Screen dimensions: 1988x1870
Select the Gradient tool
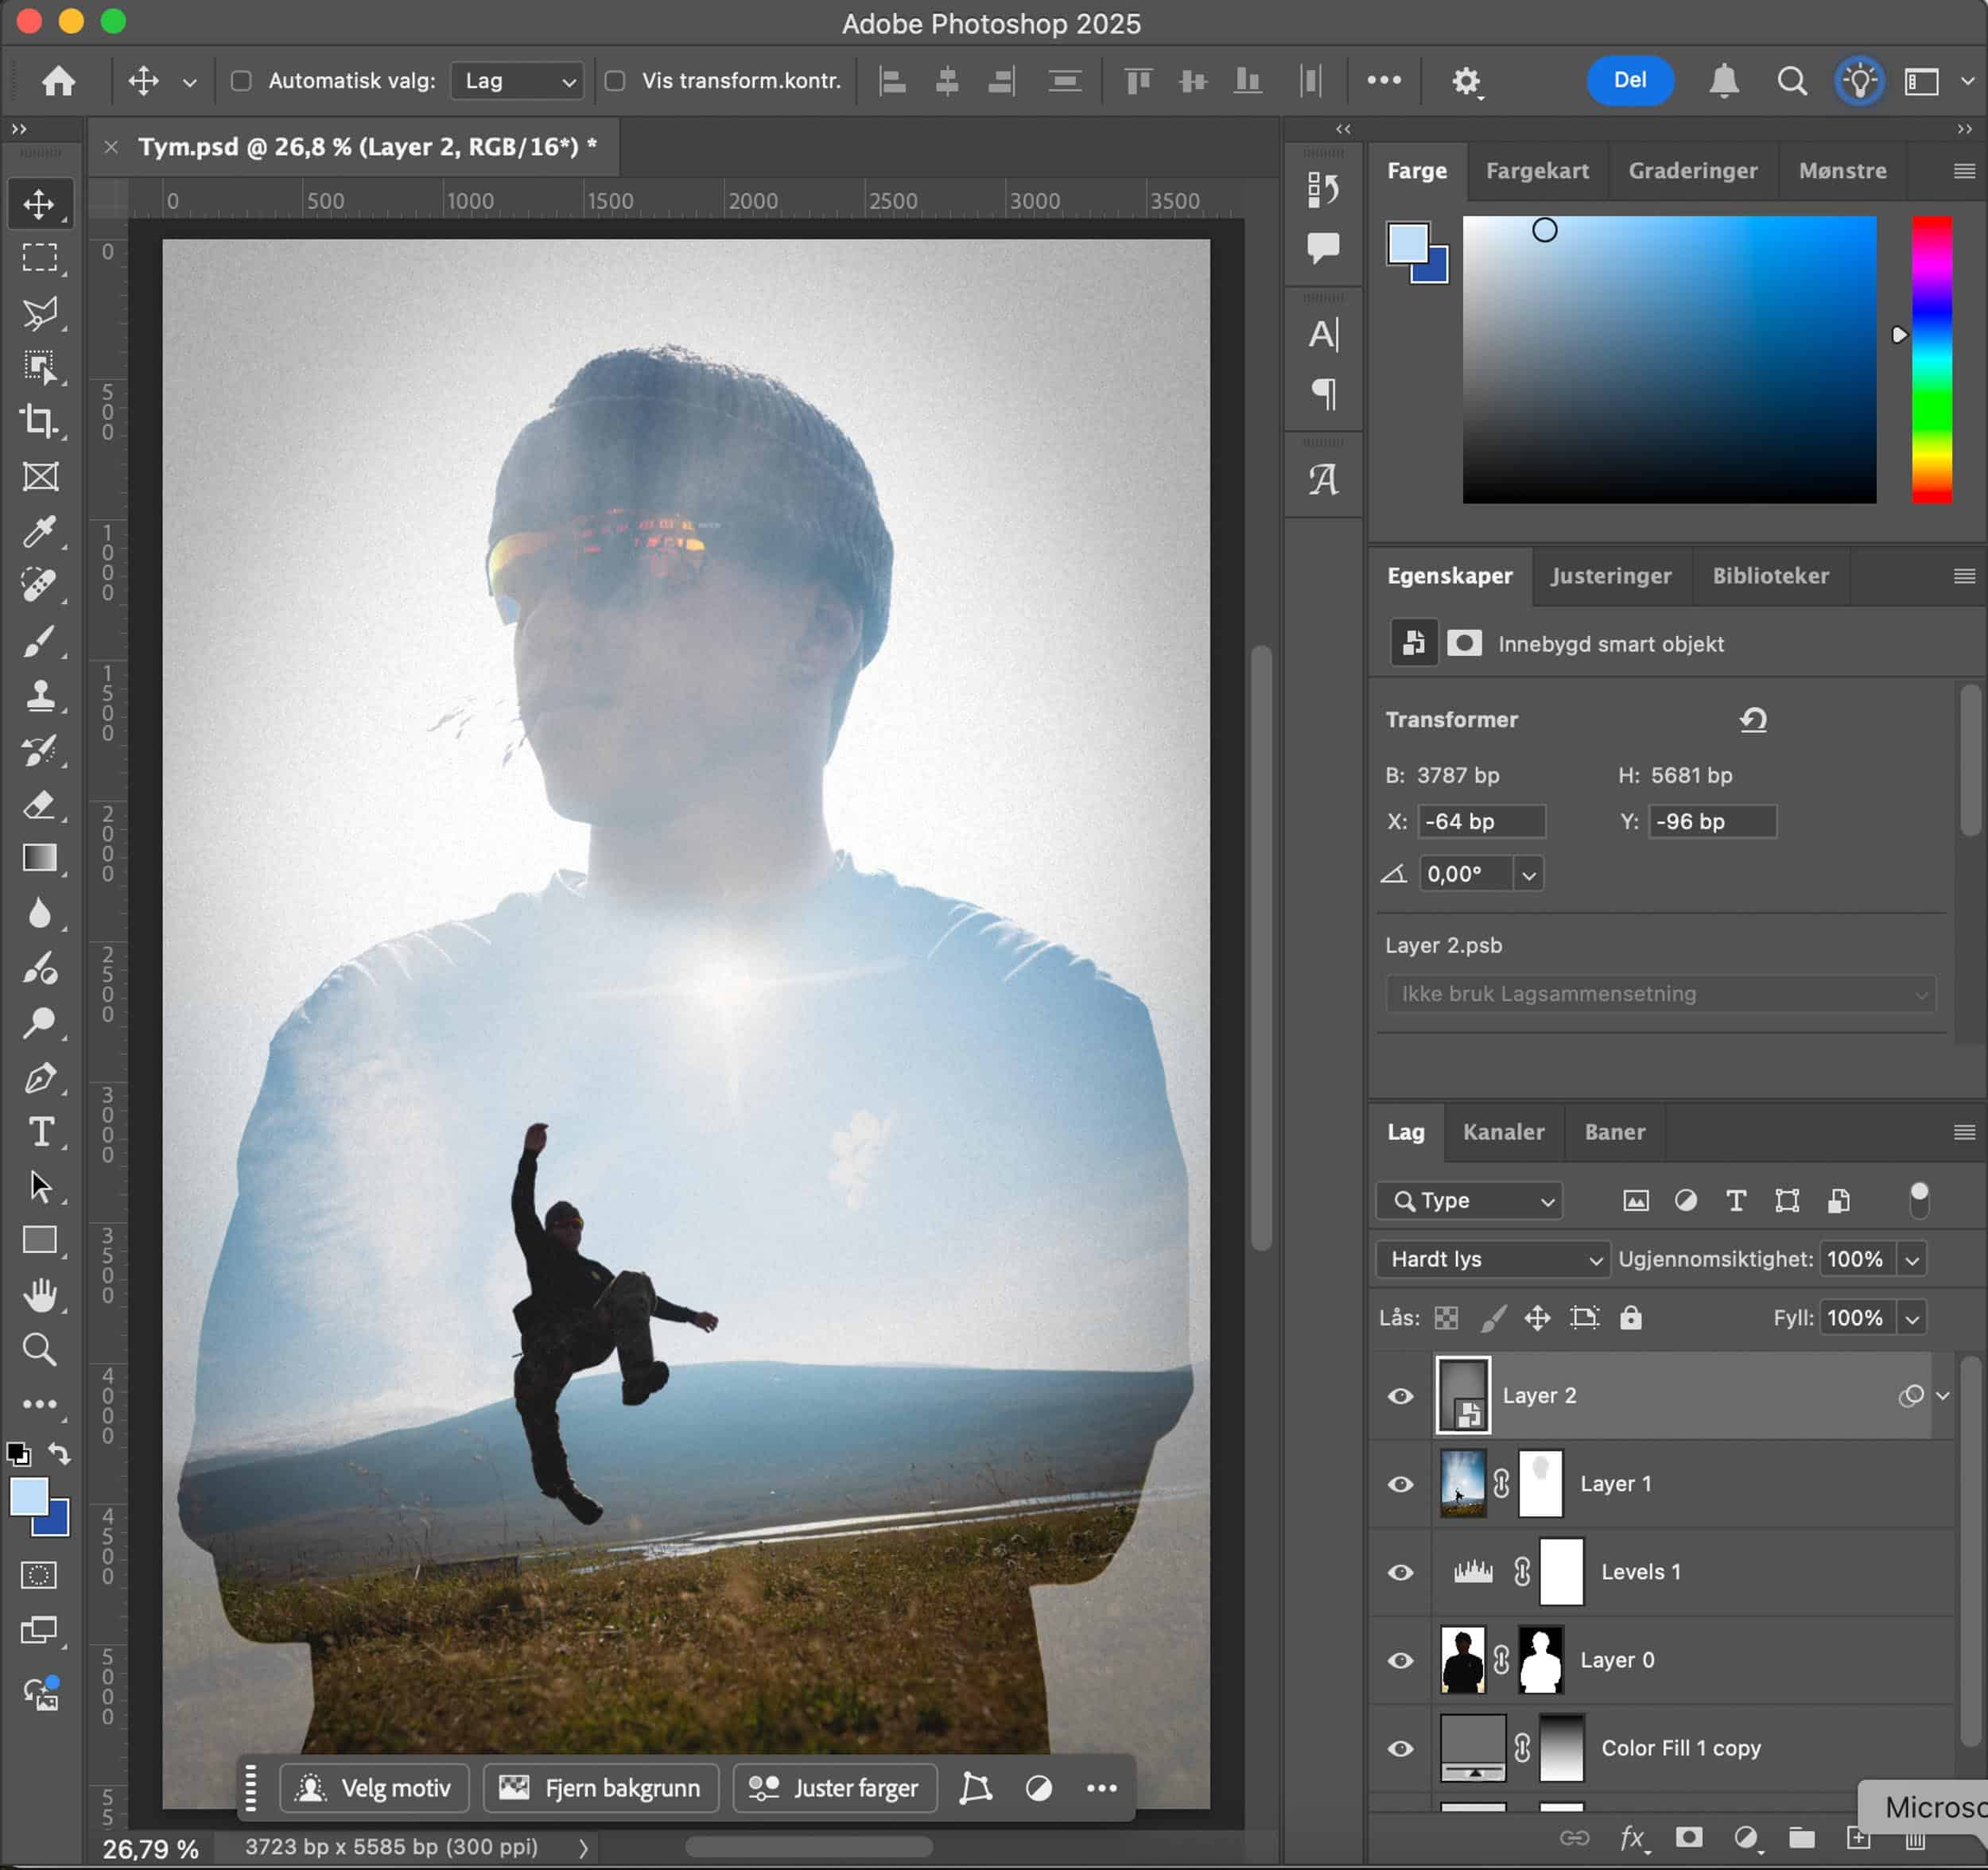(x=39, y=858)
